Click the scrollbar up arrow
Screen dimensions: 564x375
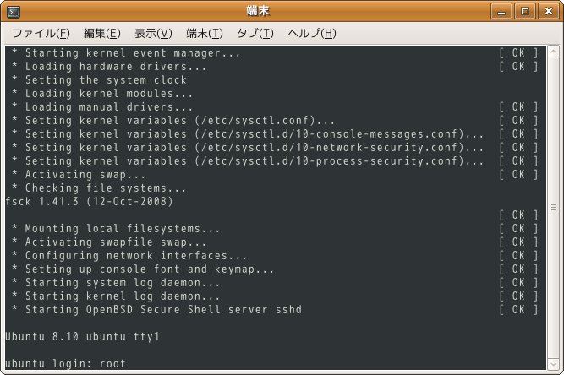pyautogui.click(x=553, y=52)
